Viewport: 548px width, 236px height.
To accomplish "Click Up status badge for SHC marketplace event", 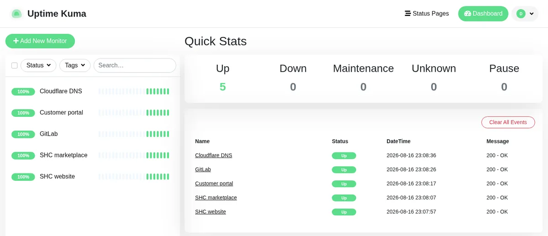I will pyautogui.click(x=344, y=198).
